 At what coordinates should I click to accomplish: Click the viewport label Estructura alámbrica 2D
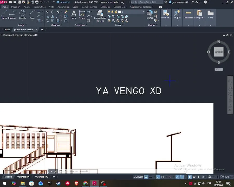tap(25, 35)
